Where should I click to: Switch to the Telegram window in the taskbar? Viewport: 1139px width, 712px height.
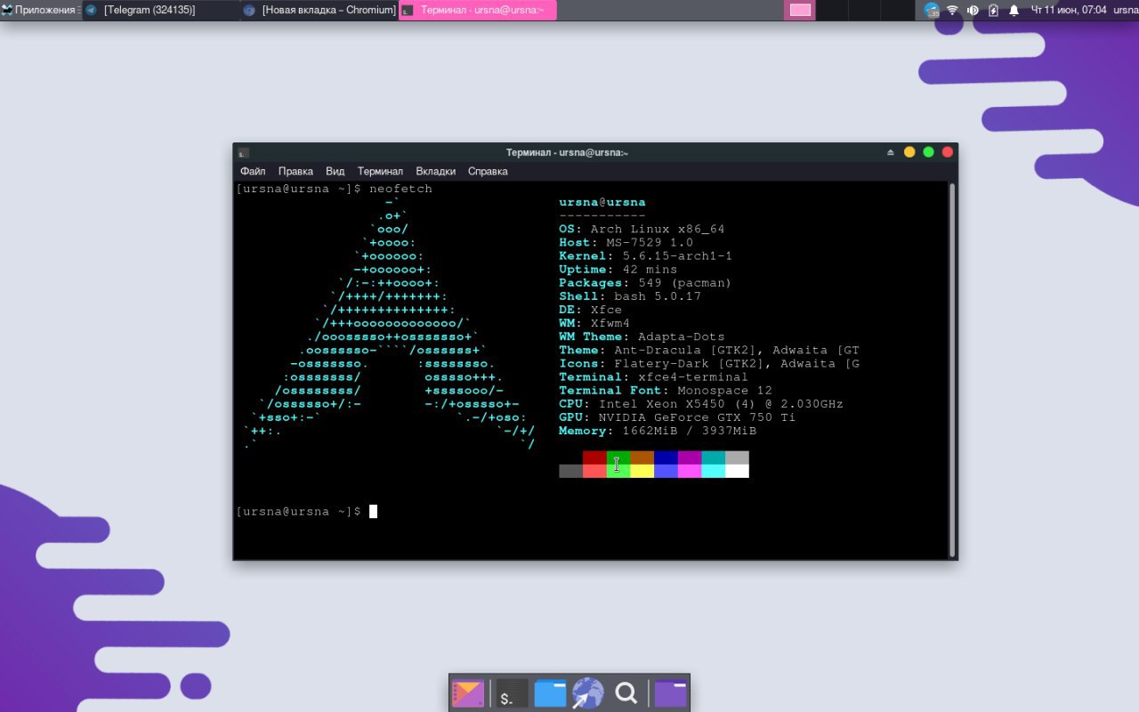(160, 10)
